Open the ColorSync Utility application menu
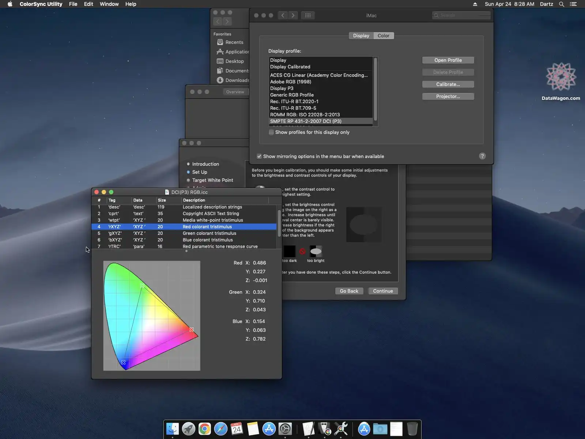585x439 pixels. click(41, 4)
